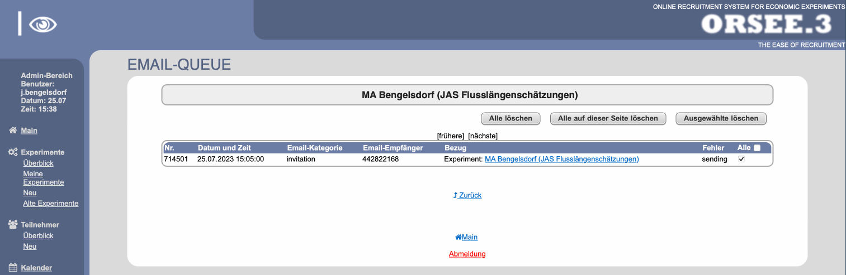Click the Email-Kategorie column header
This screenshot has height=275, width=846.
tap(315, 148)
